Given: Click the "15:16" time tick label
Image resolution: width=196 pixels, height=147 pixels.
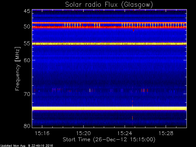Looking at the screenshot, I should point(42,133).
